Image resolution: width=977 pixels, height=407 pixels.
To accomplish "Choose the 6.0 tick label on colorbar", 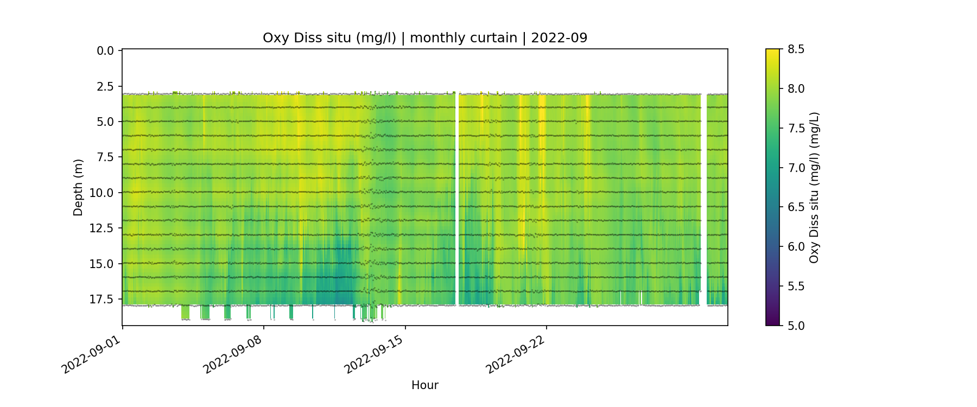I will 796,247.
